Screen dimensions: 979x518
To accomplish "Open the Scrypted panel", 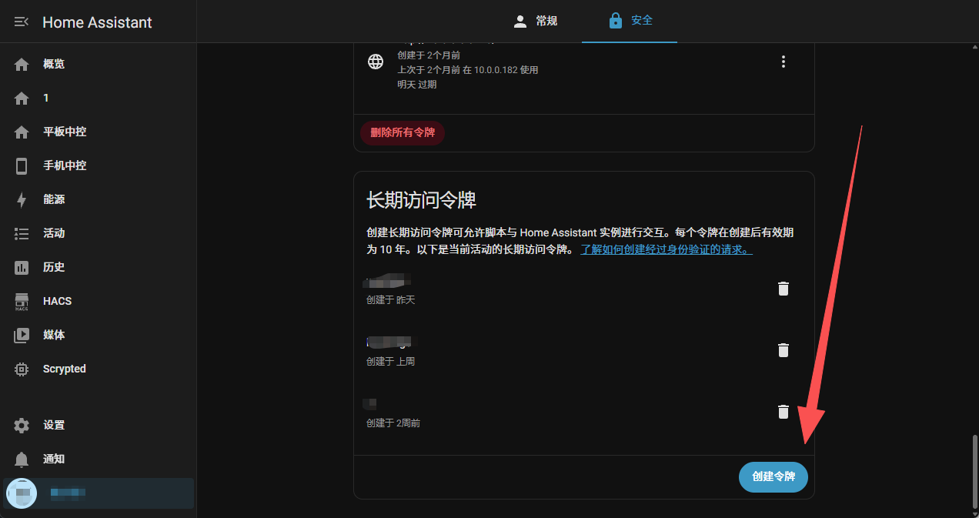I will 99,369.
